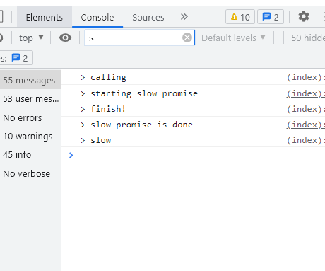Screen dimensions: 325x271
Task: Open (index) link for 'finish!' row
Action: (305, 109)
